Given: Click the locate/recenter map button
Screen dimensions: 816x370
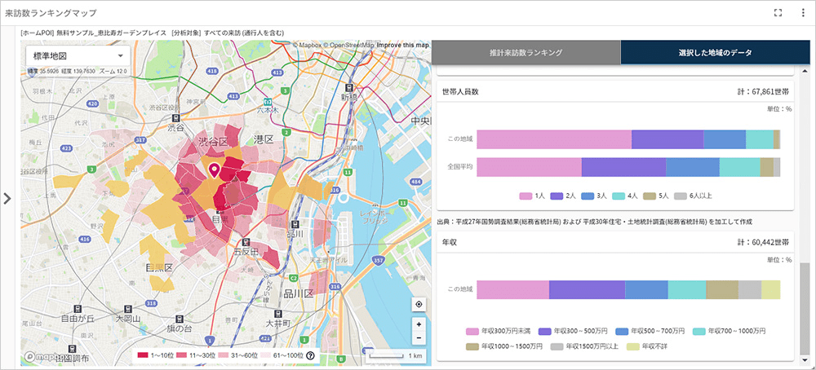Looking at the screenshot, I should coord(419,304).
